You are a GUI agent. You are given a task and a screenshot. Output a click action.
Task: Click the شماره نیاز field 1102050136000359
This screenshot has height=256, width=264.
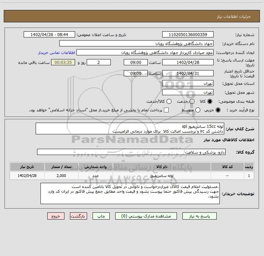pos(188,34)
